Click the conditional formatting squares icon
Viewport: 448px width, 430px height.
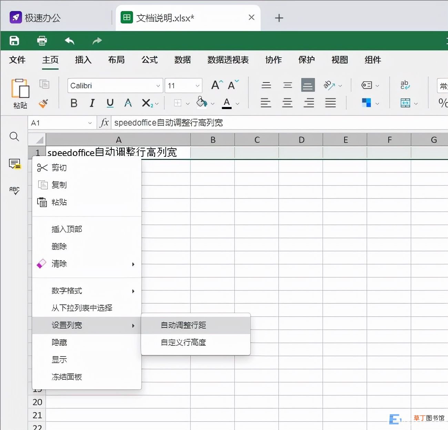(x=367, y=102)
